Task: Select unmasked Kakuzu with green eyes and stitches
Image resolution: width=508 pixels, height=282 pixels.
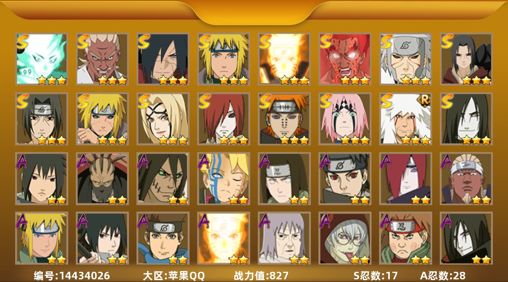Action: pyautogui.click(x=163, y=179)
